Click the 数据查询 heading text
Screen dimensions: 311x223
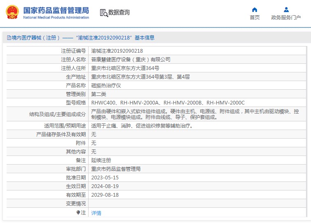(x=119, y=12)
